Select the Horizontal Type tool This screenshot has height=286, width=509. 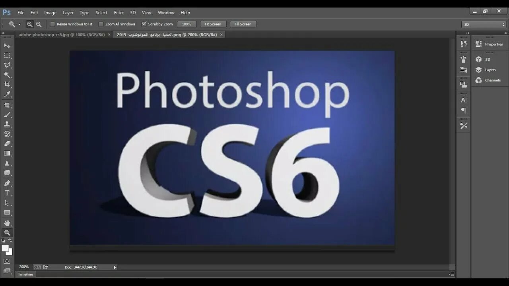click(x=7, y=193)
